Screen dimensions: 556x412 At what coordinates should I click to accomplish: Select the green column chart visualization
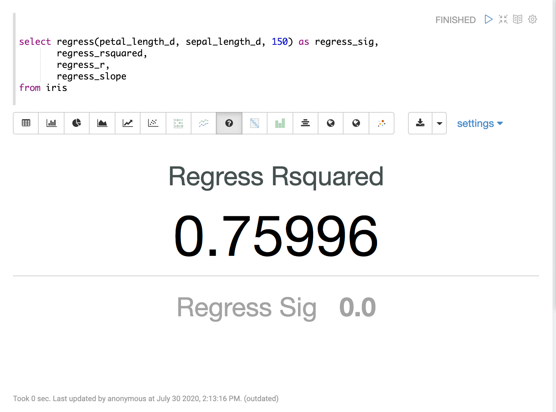(x=280, y=123)
